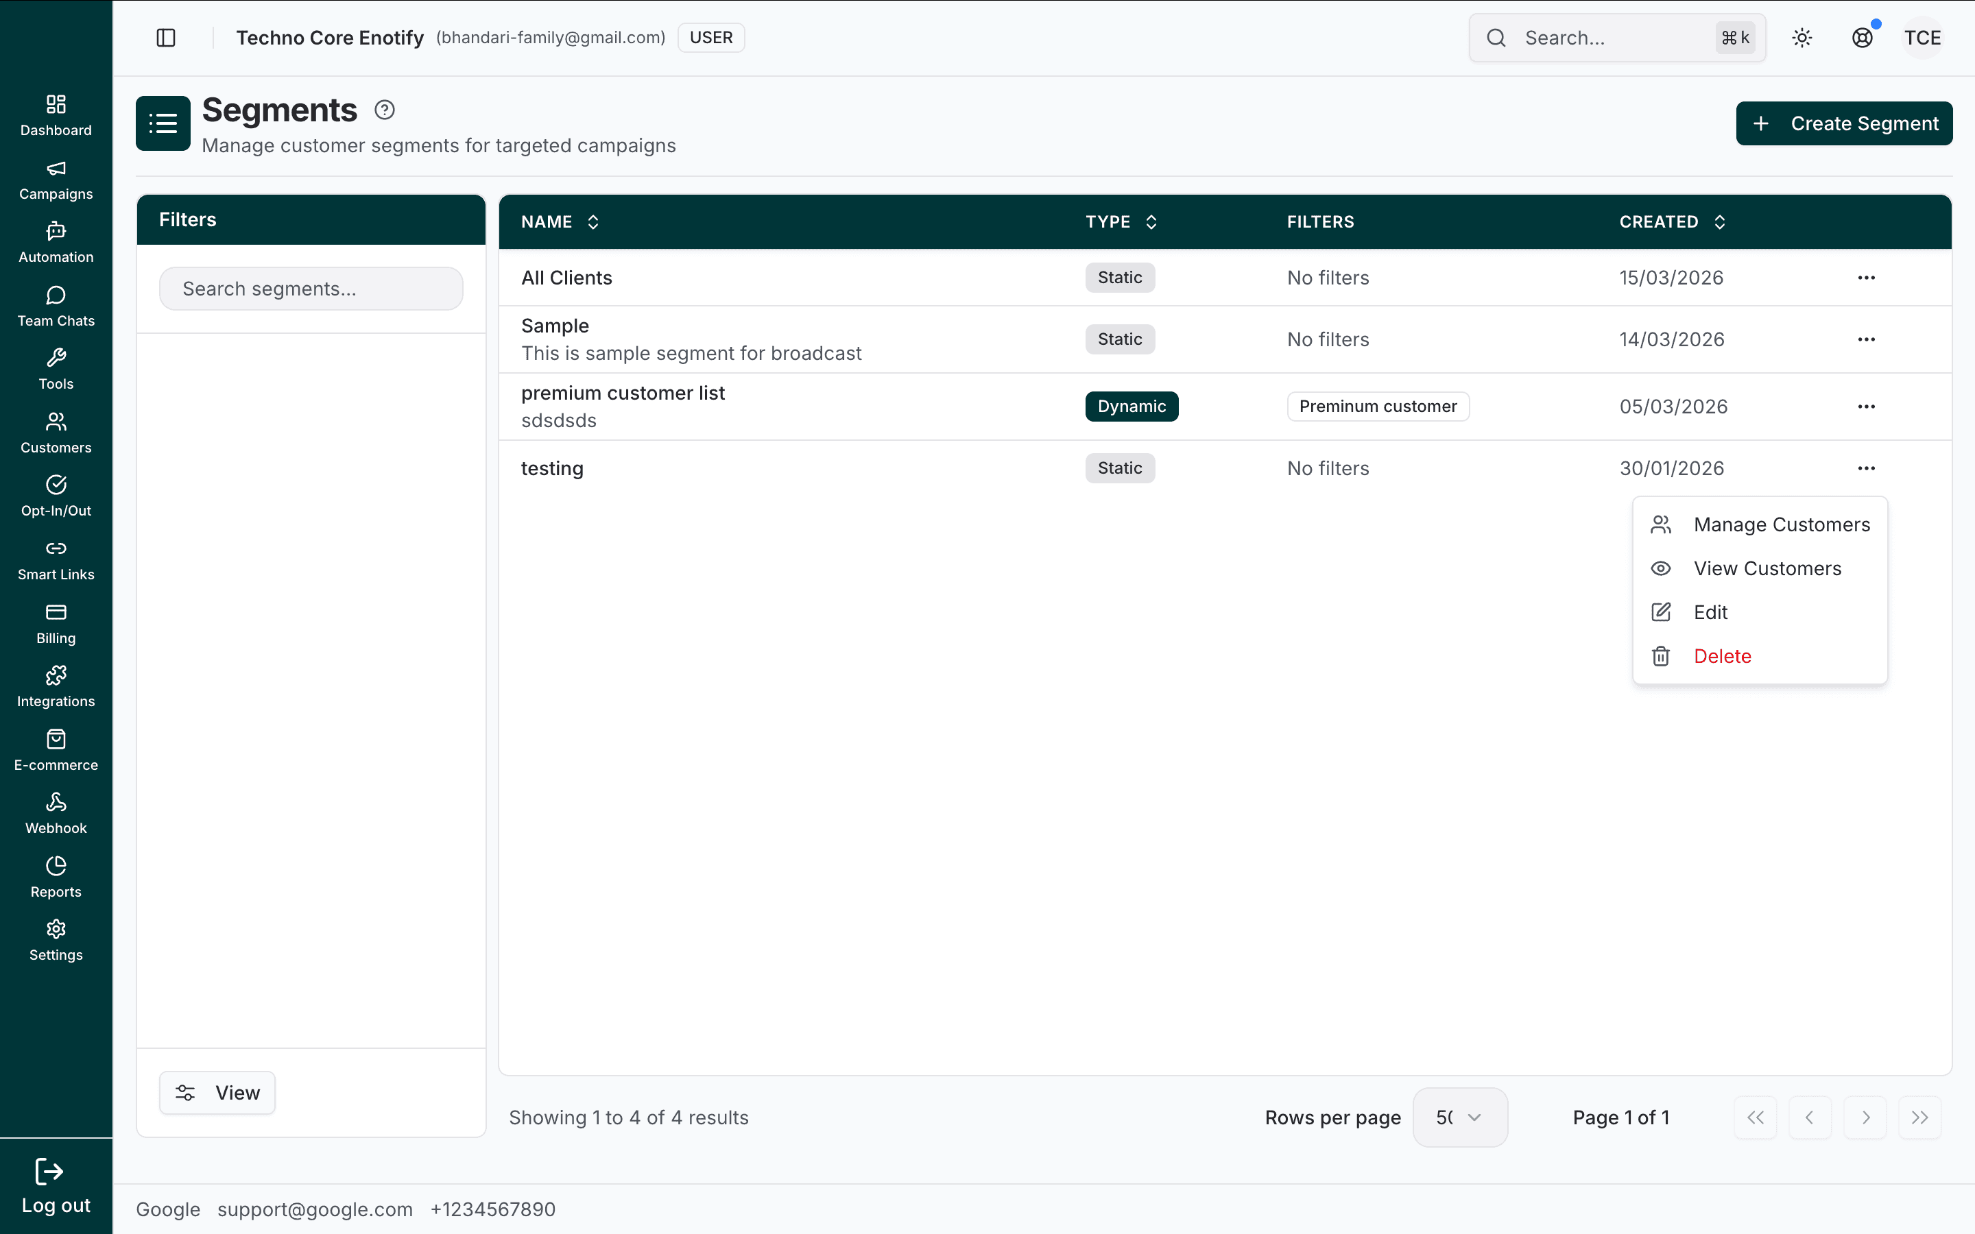The width and height of the screenshot is (1975, 1234).
Task: Select Edit in the context menu
Action: (x=1760, y=612)
